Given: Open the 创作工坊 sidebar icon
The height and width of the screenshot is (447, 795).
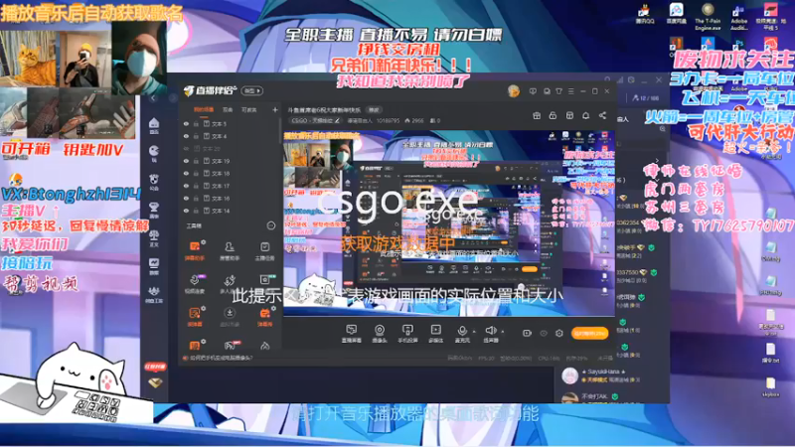Looking at the screenshot, I should [x=154, y=294].
